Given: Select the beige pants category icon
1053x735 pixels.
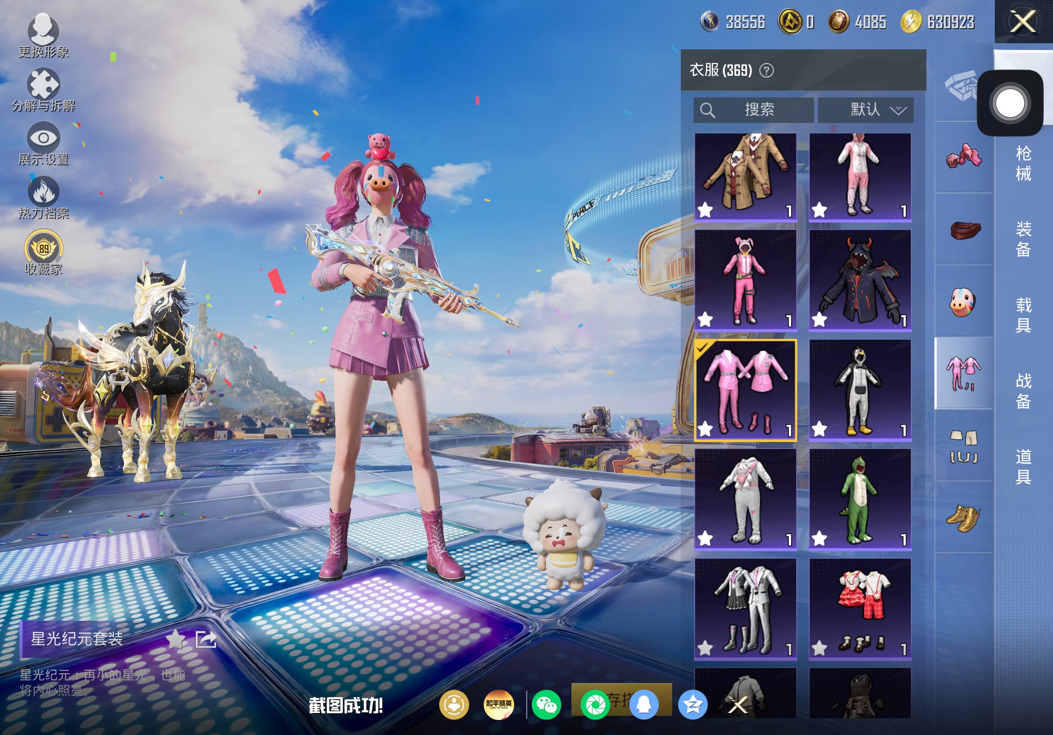Looking at the screenshot, I should [963, 446].
